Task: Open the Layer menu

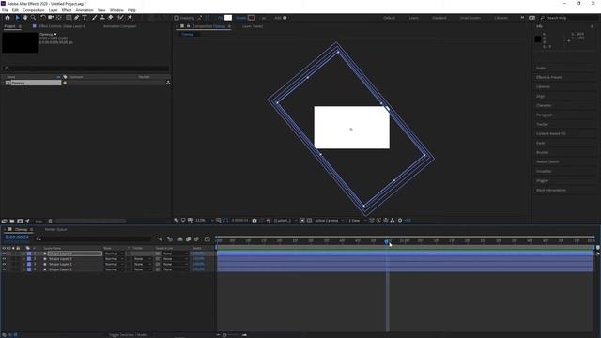Action: click(x=54, y=10)
